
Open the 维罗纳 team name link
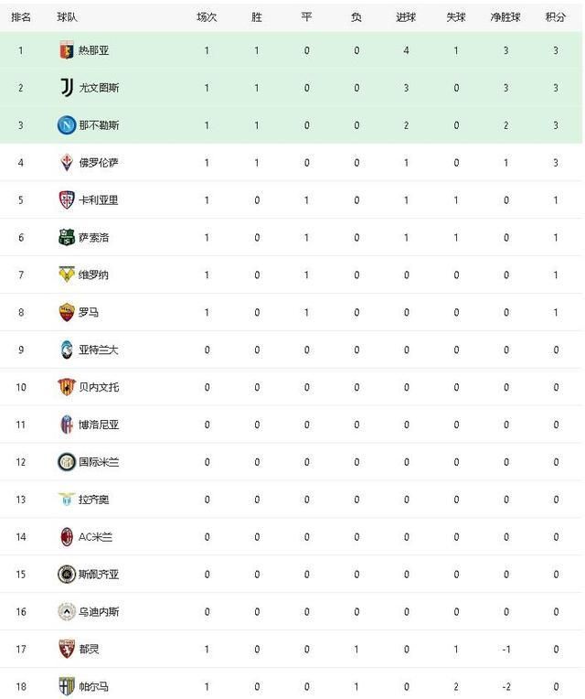(93, 275)
